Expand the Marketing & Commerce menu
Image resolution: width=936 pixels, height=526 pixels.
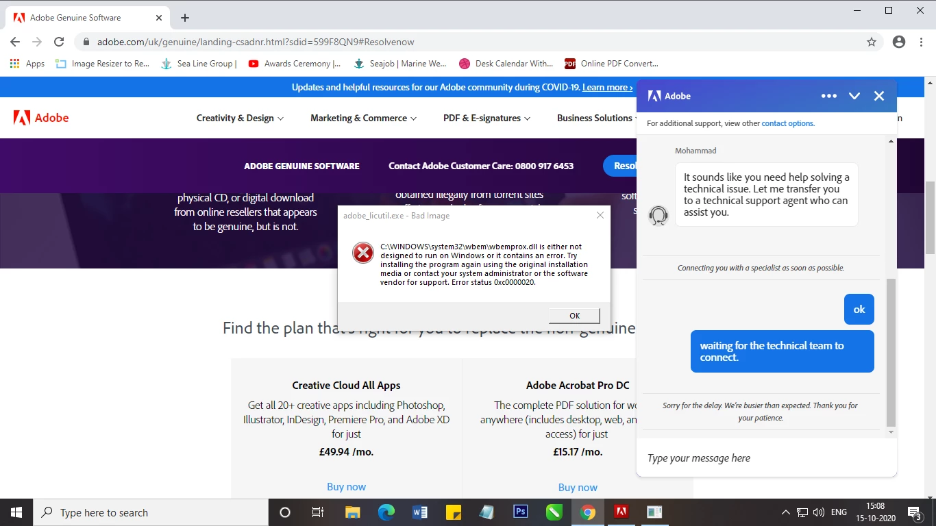(363, 118)
